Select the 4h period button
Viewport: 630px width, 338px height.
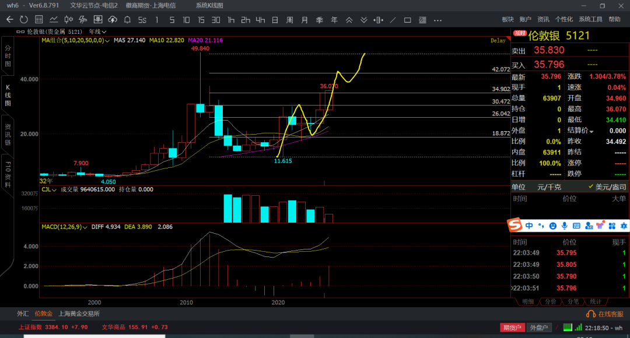260,20
